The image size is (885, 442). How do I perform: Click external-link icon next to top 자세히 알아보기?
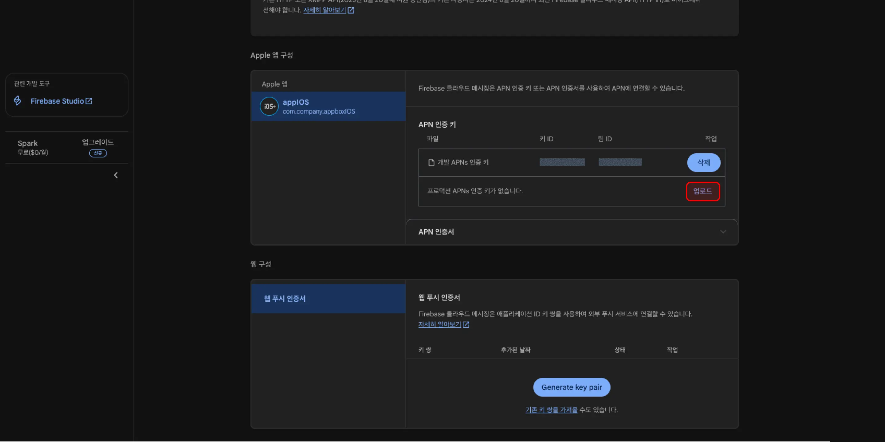point(351,10)
